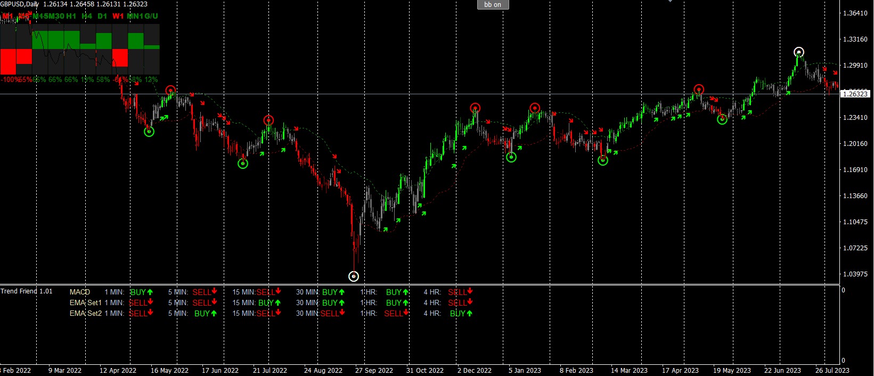Click the G/U label in the strength panel

[151, 16]
